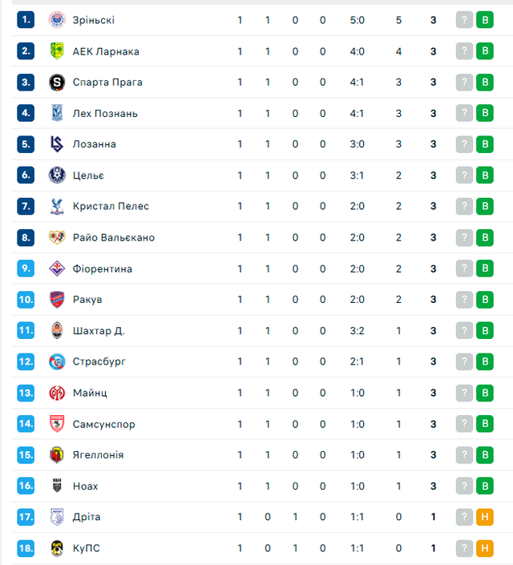
Task: Click the Лех Познань team crest
Action: point(57,113)
